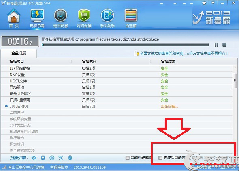239x171 pixels.
Task: Click the last scan engine icon
Action: (x=70, y=158)
